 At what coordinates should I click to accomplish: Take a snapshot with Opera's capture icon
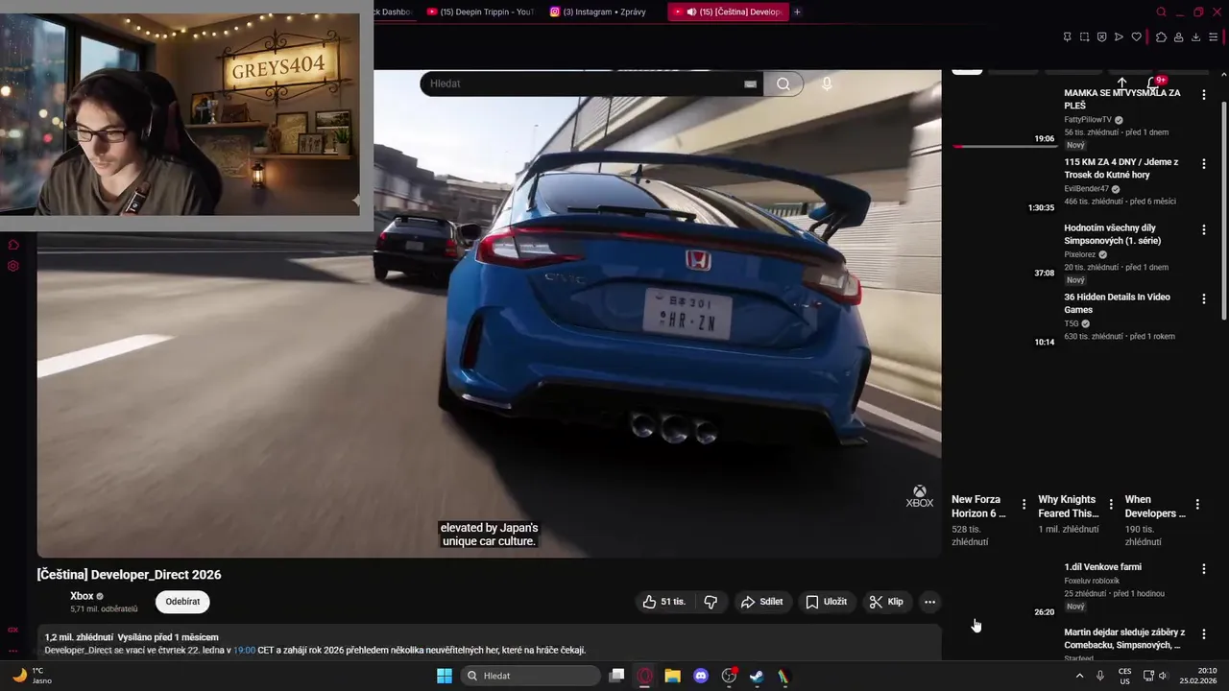1084,37
